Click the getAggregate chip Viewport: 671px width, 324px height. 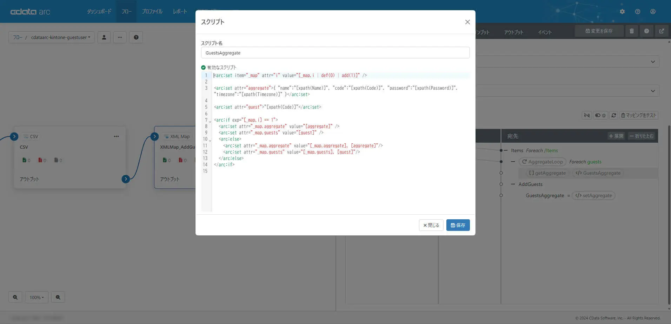click(x=547, y=173)
